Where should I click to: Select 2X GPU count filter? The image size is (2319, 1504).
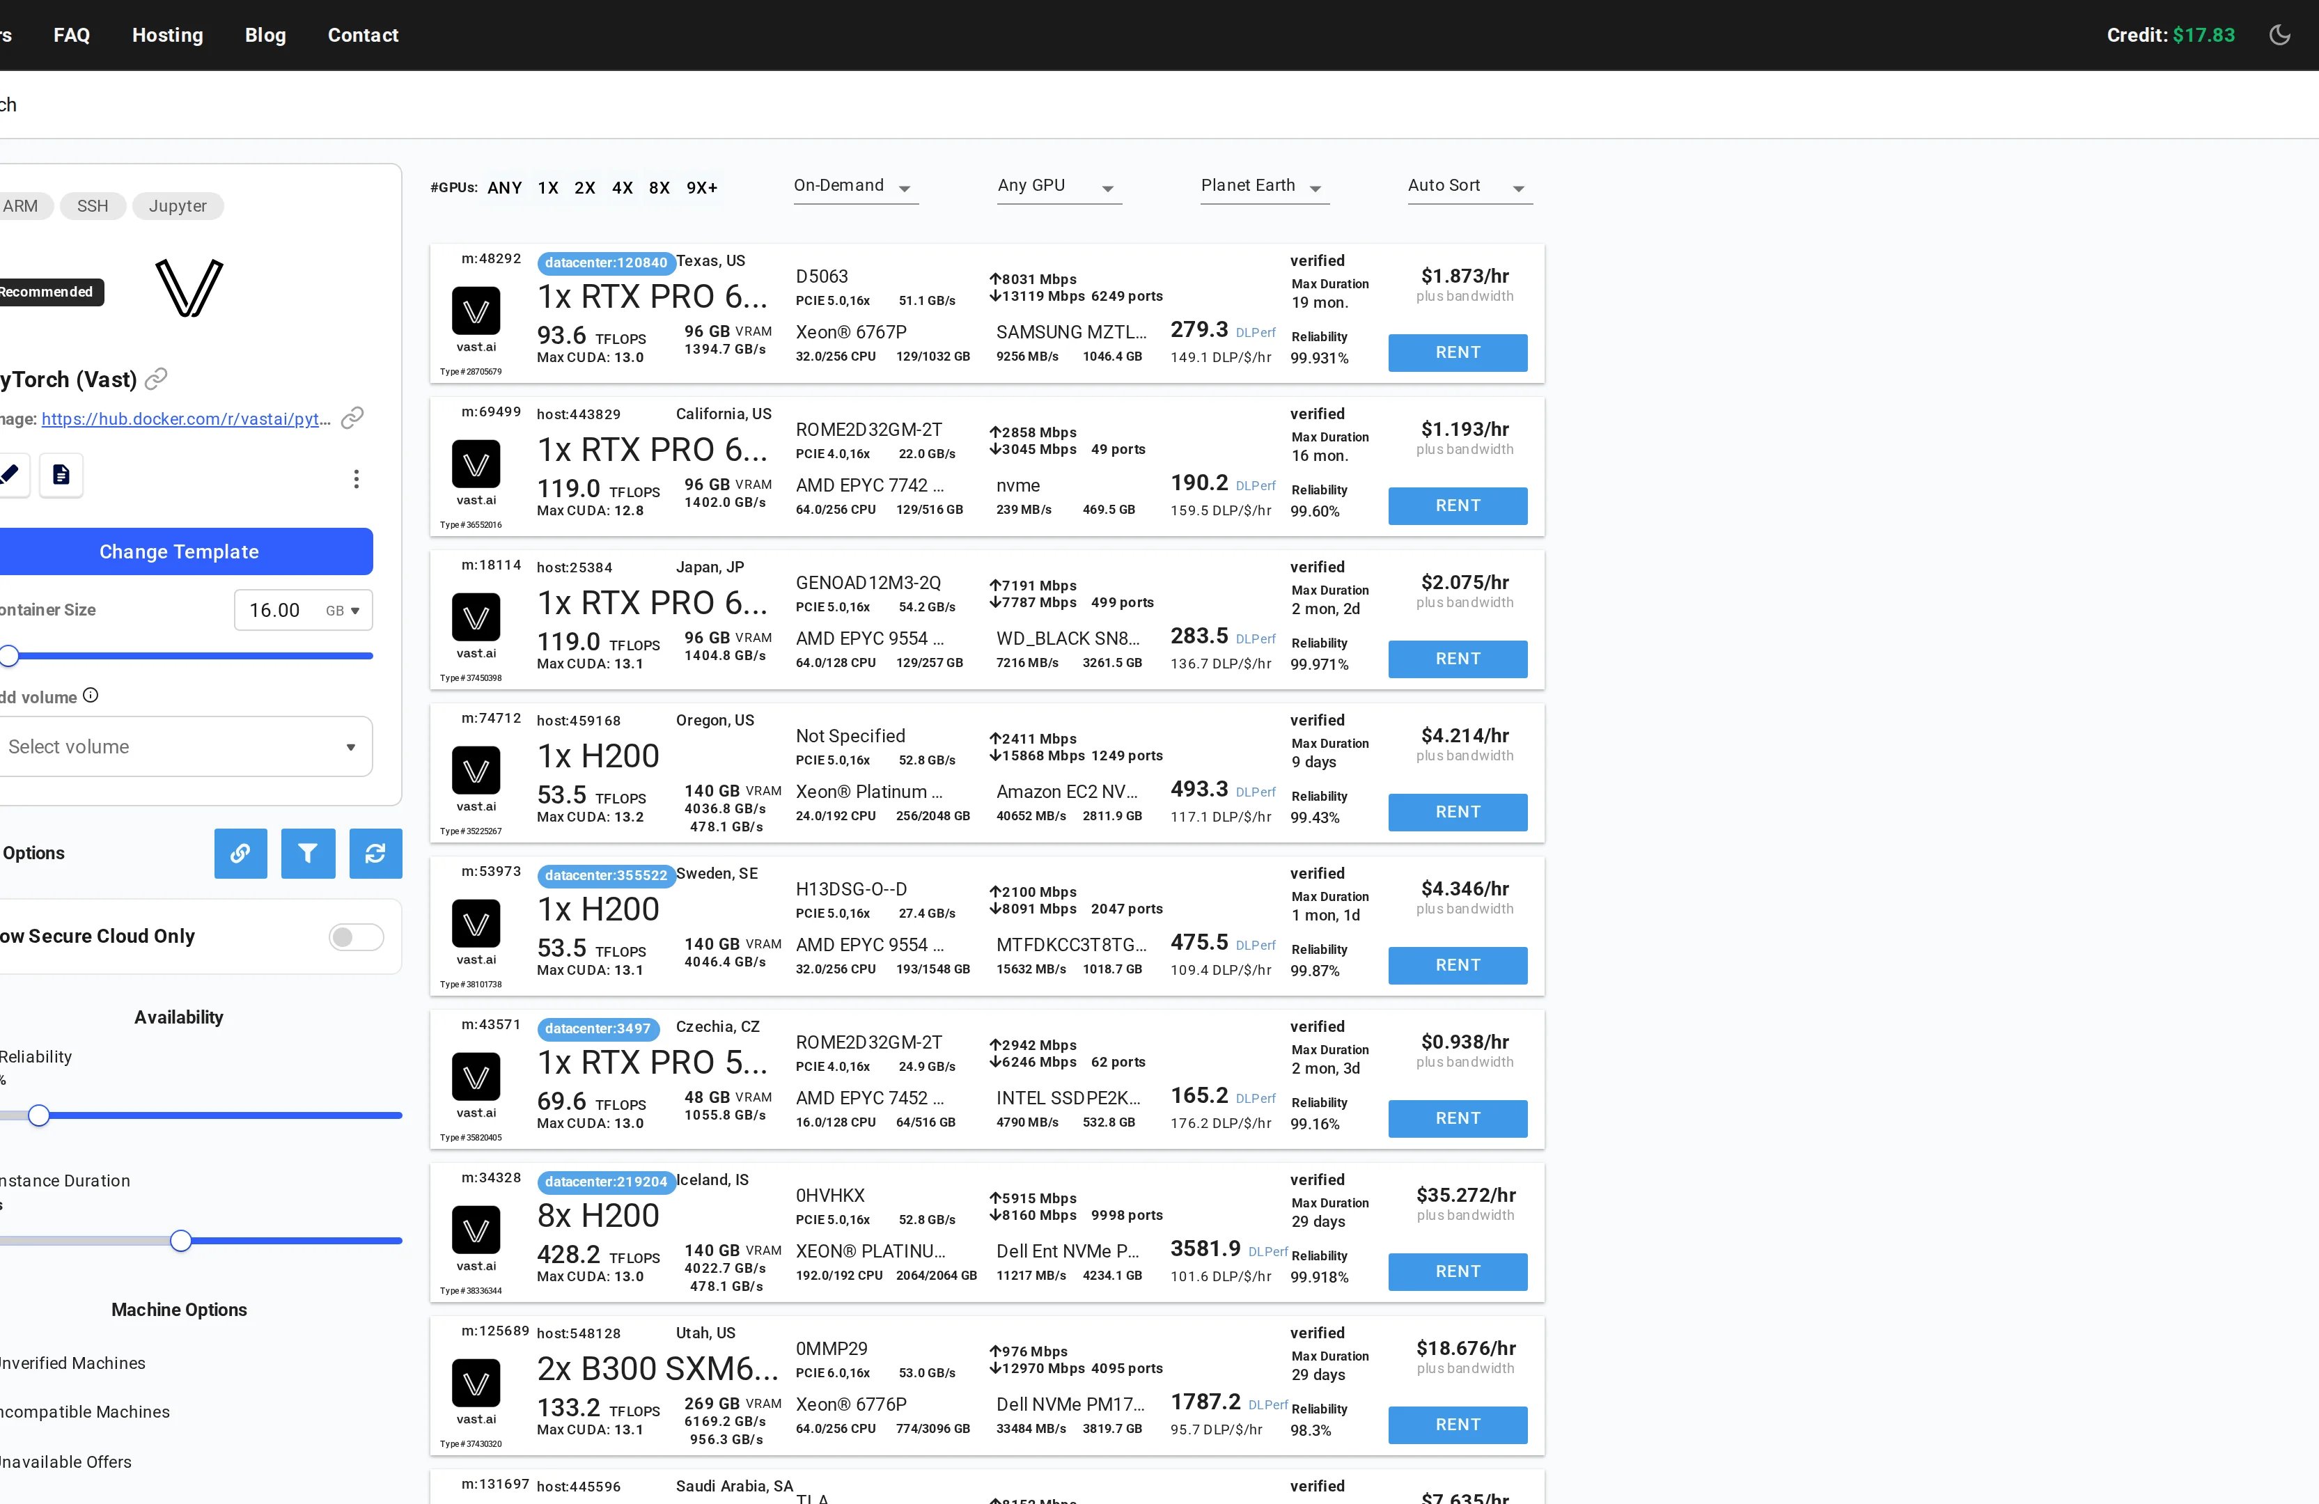pyautogui.click(x=584, y=188)
